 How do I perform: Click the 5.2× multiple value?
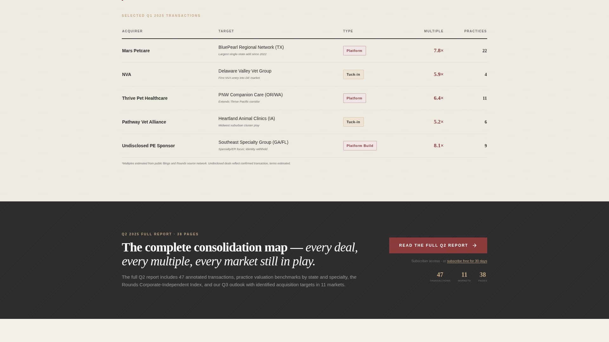[439, 122]
